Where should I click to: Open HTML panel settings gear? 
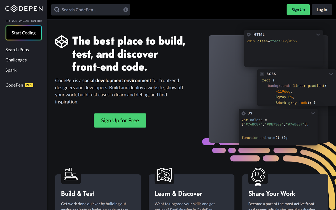pos(249,34)
